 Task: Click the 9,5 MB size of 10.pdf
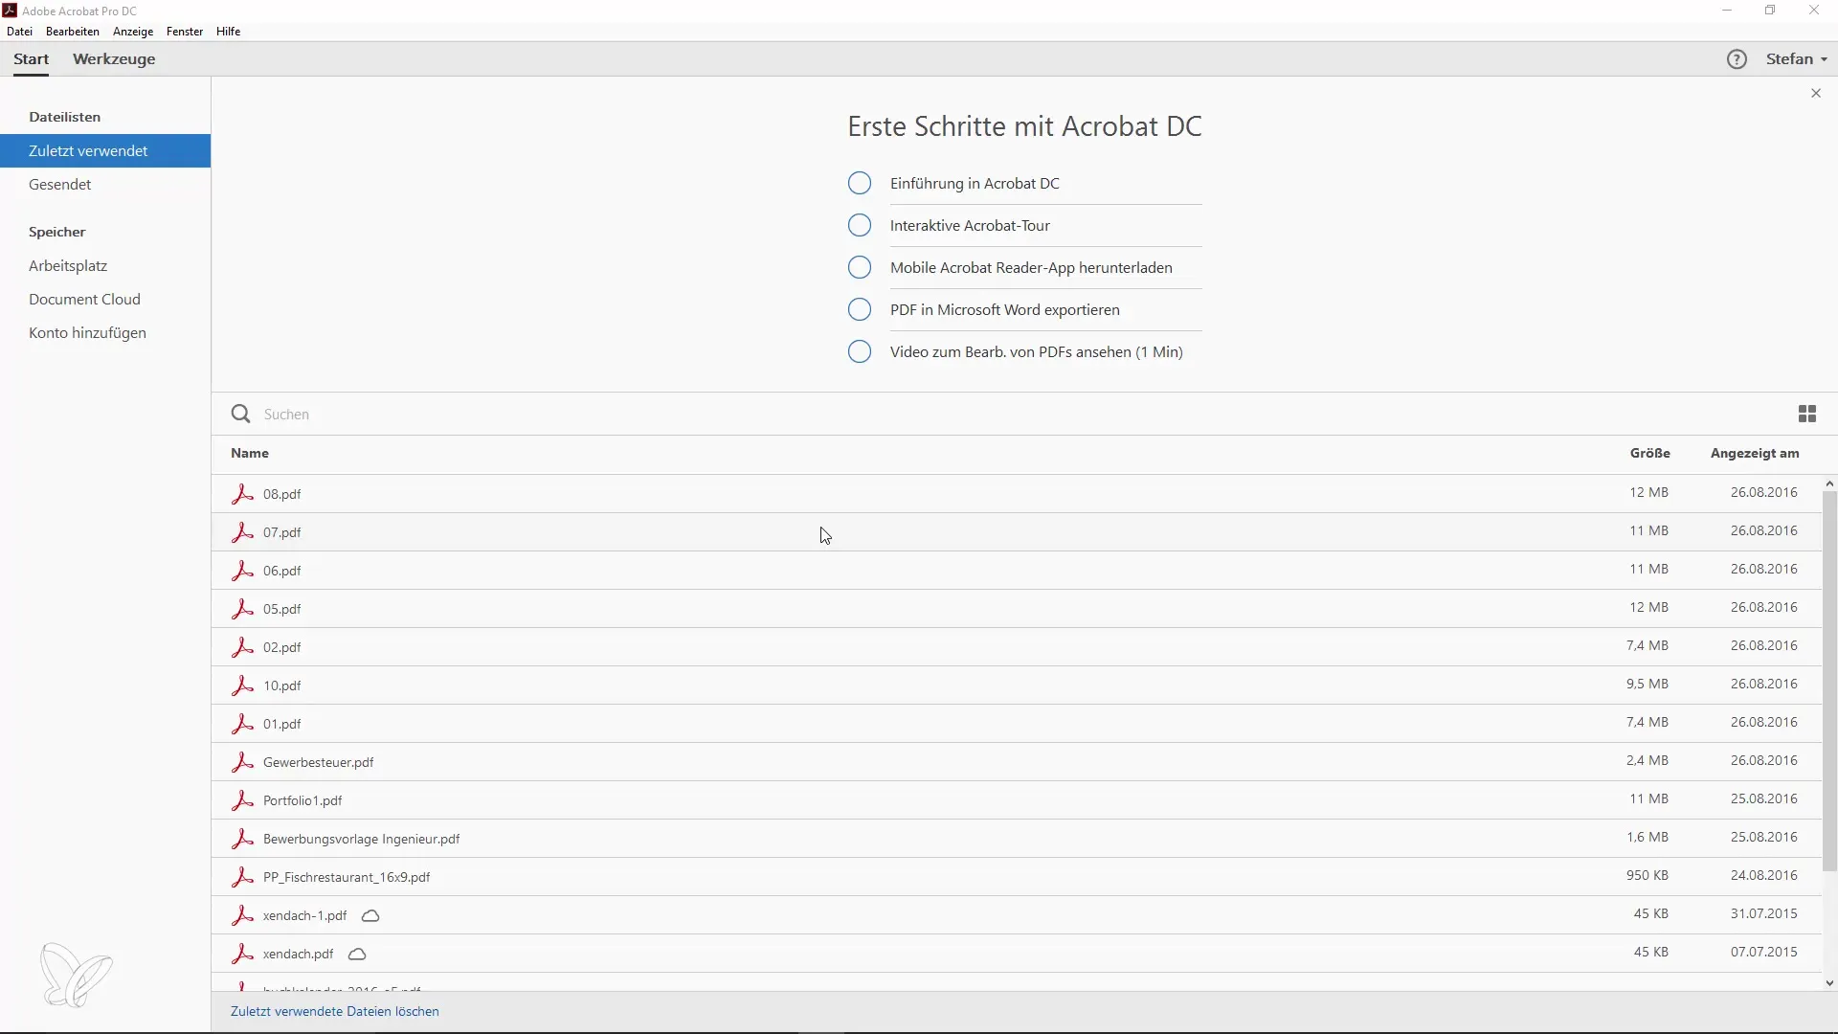point(1647,684)
